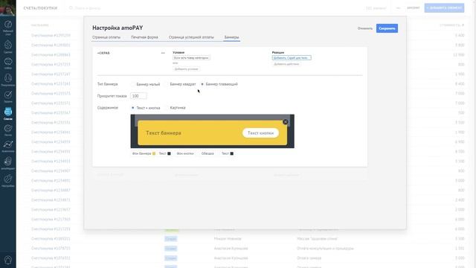Click the СКРАБ banner name
The width and height of the screenshot is (476, 268).
pyautogui.click(x=103, y=53)
